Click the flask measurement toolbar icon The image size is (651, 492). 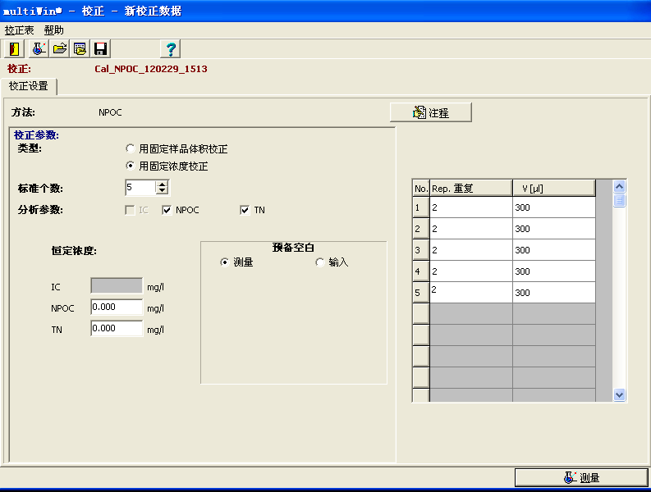coord(39,48)
